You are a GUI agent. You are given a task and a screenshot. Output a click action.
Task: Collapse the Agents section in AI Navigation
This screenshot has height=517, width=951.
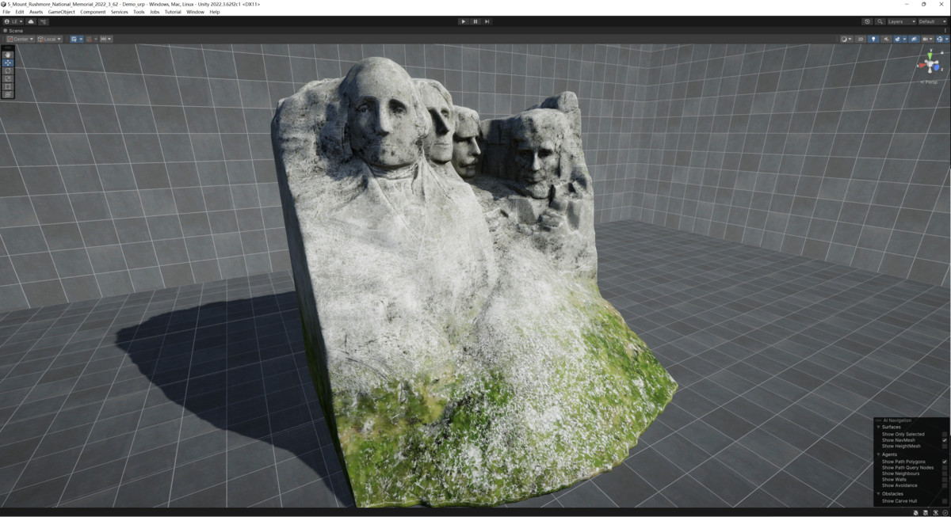point(878,454)
